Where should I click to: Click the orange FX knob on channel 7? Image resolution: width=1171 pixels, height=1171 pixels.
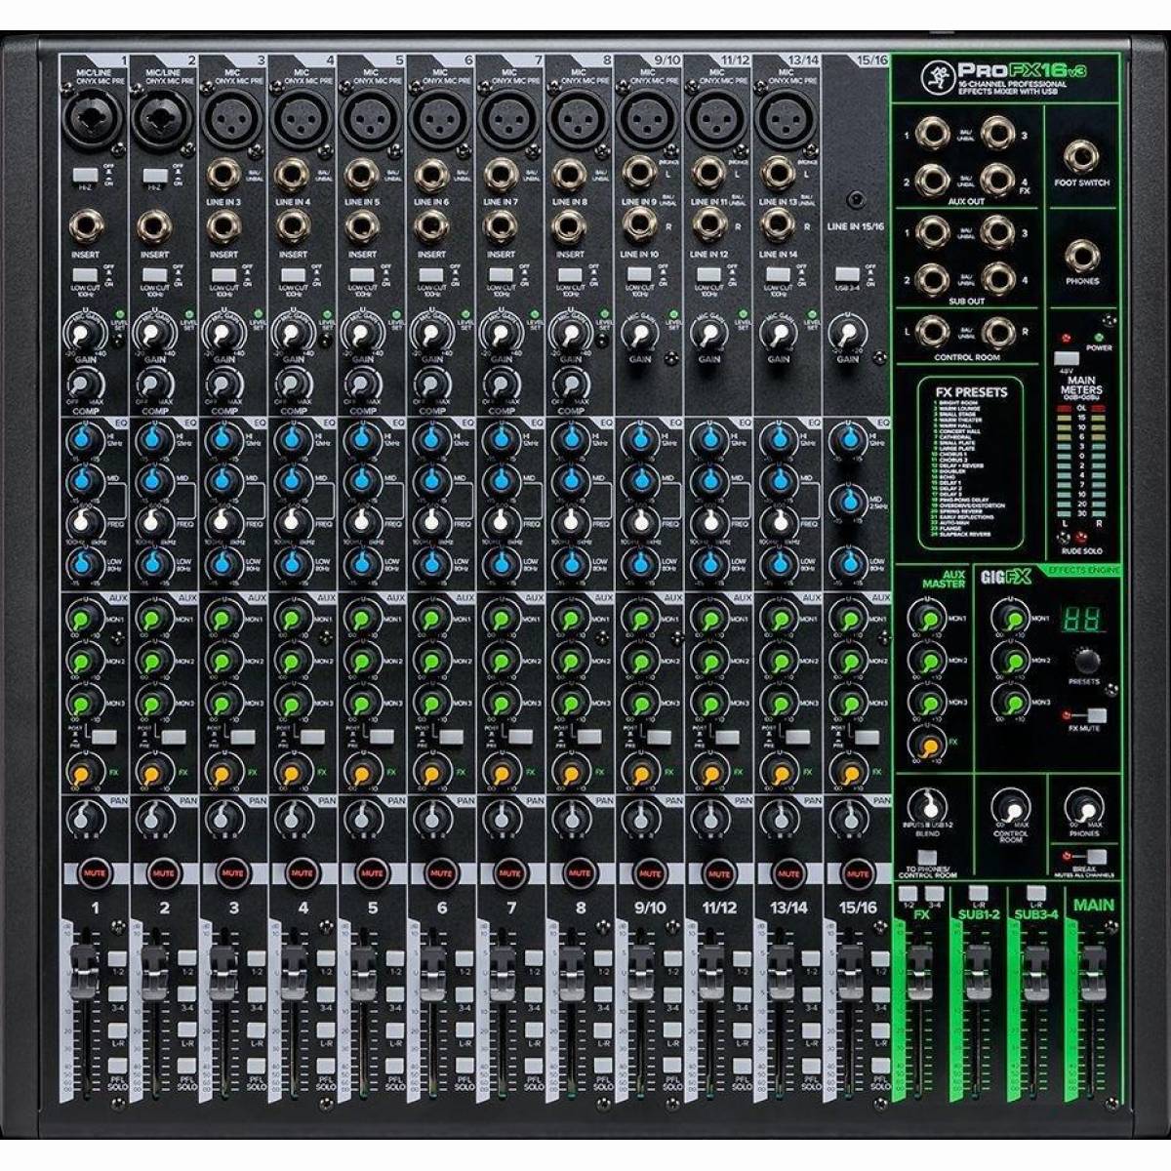501,774
